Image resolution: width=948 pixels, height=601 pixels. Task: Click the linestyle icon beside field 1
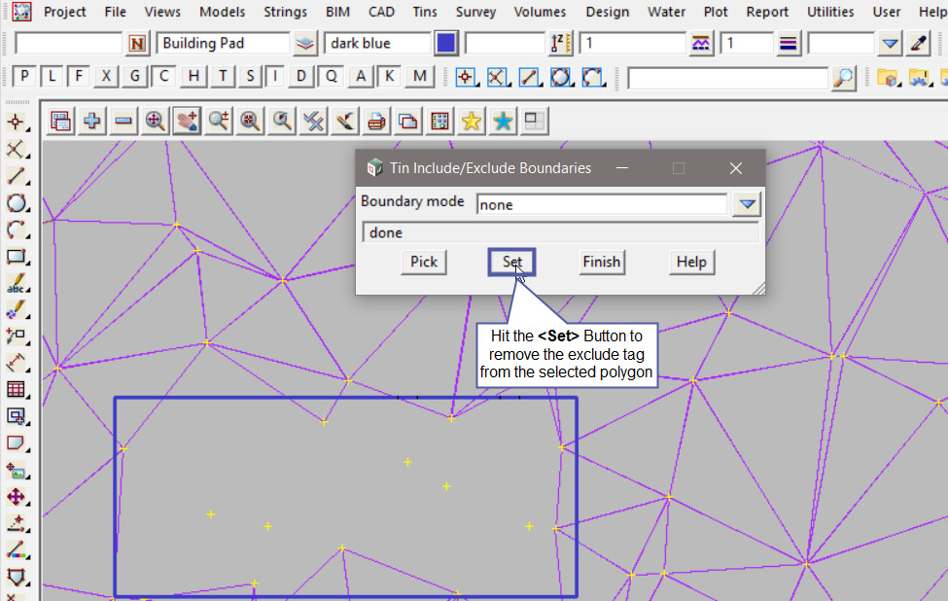coord(701,44)
